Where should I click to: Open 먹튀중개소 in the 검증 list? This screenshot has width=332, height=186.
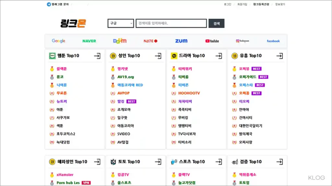pos(247,175)
